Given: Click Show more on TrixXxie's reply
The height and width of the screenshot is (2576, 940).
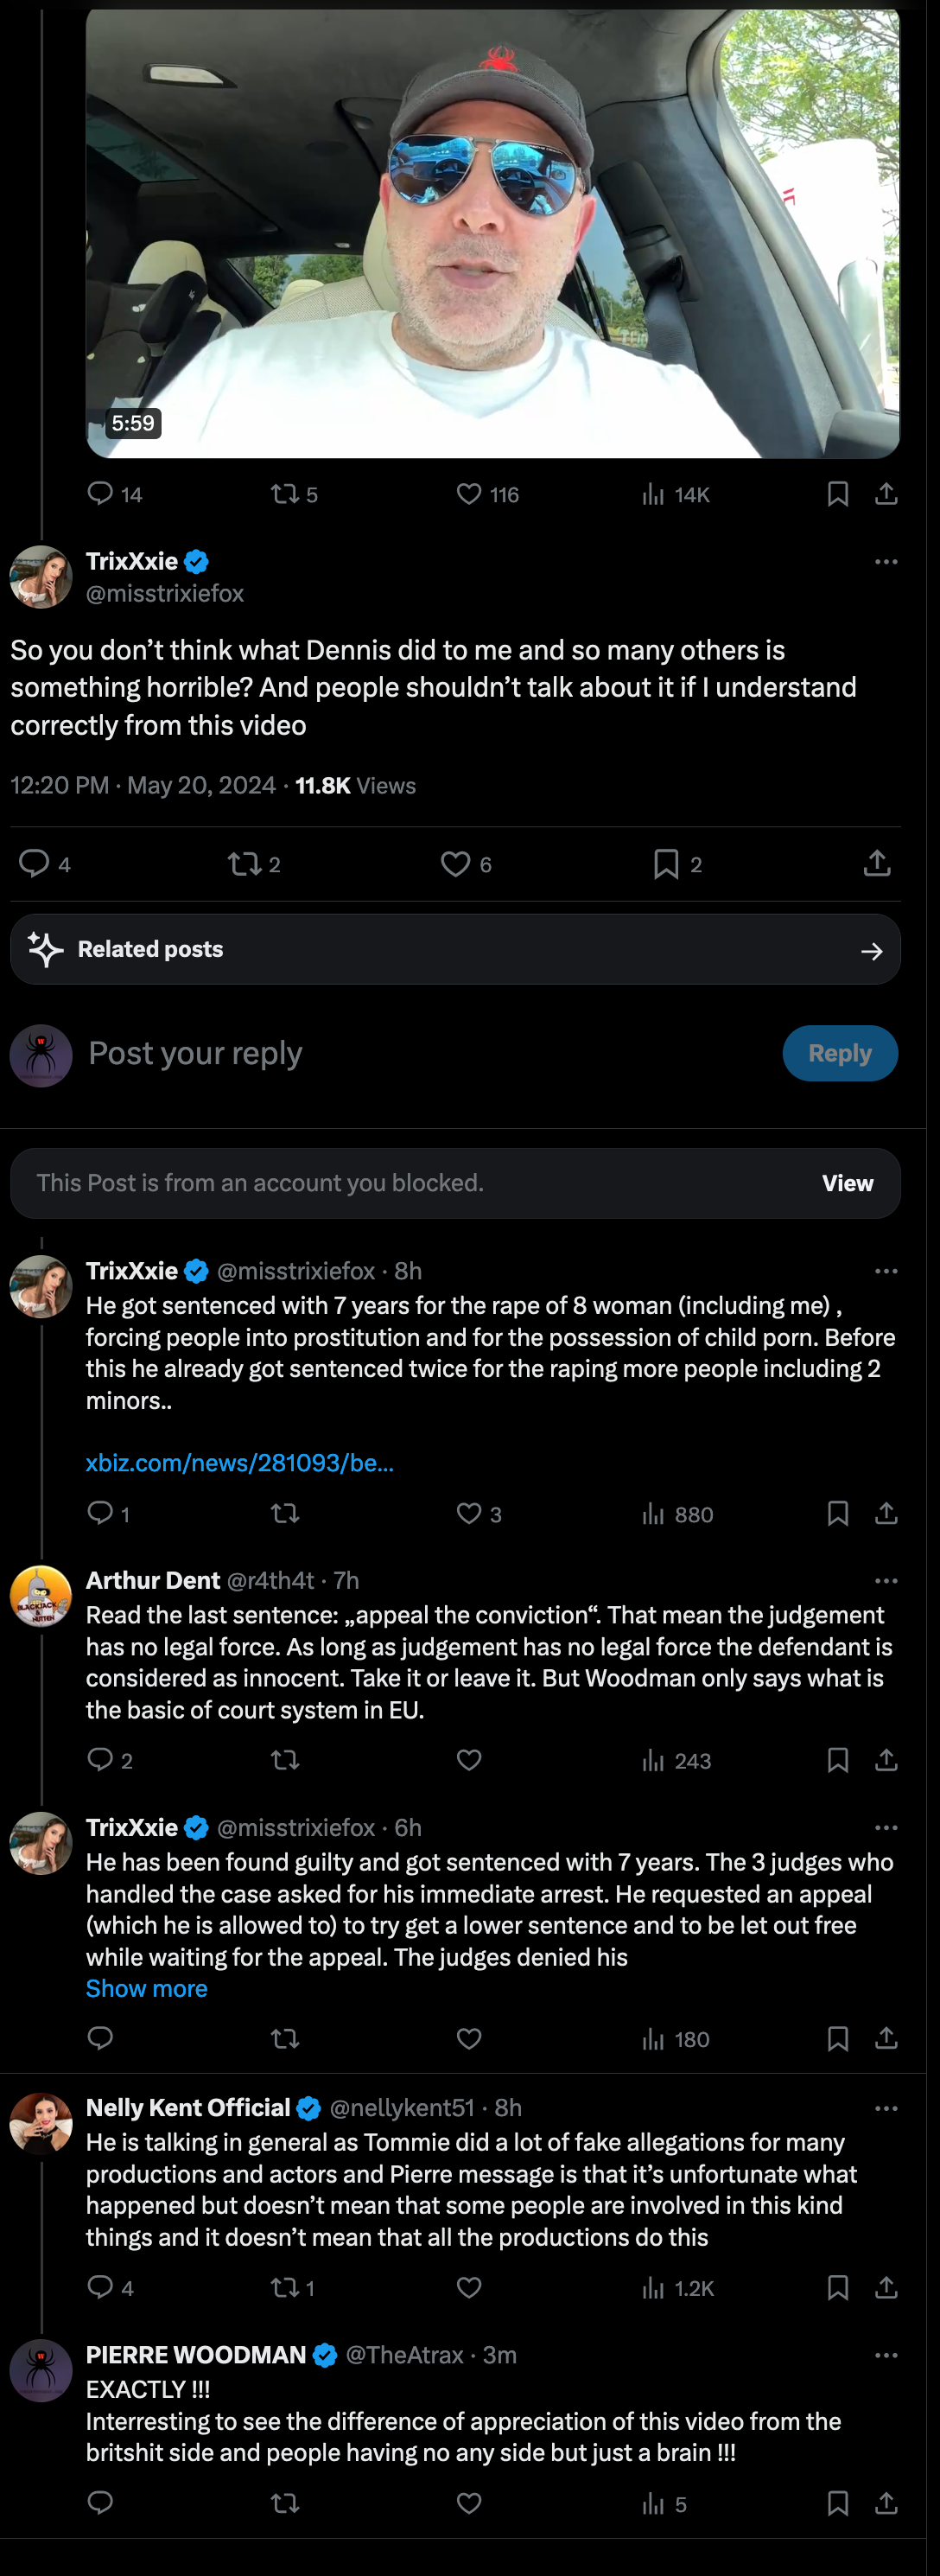Looking at the screenshot, I should coord(147,1988).
